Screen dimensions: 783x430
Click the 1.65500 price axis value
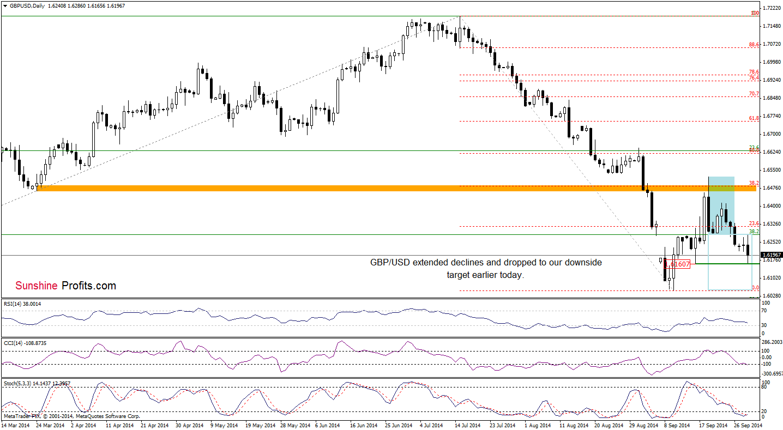point(773,170)
